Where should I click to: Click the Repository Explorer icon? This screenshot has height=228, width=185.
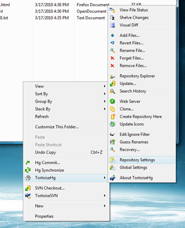113,76
